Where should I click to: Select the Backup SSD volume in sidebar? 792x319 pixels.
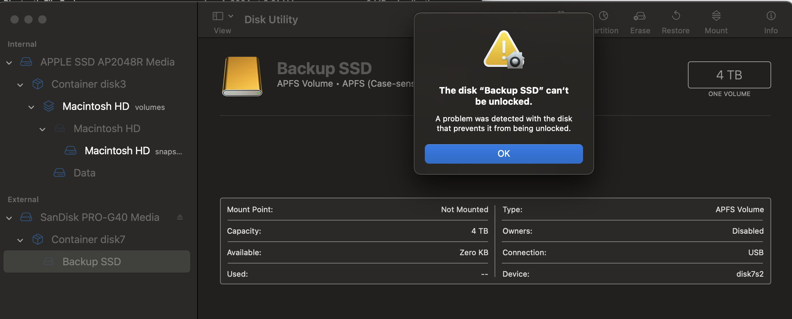(x=92, y=262)
